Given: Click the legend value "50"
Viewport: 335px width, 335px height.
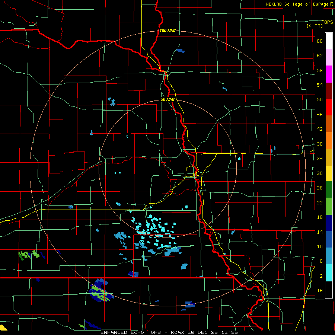Looking at the screenshot, I should 320,100.
